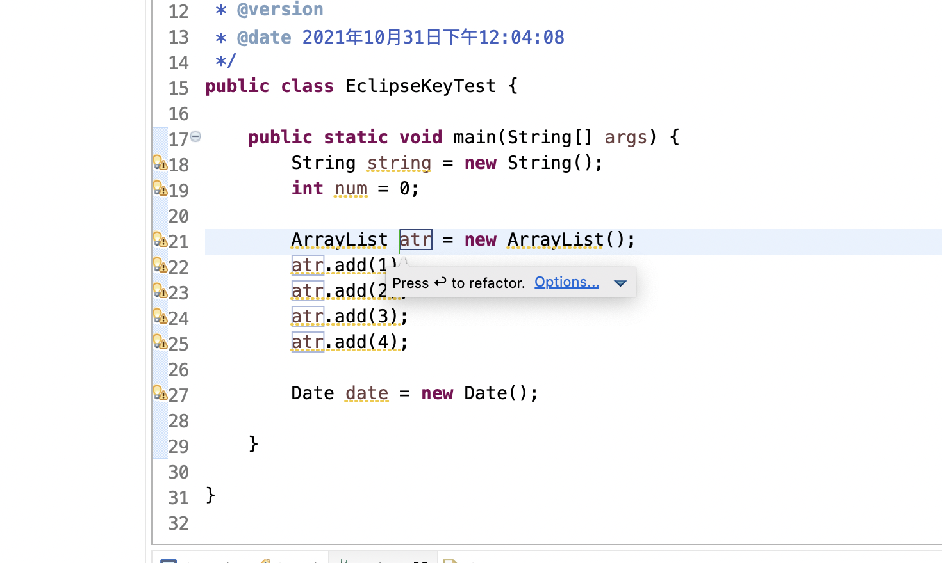The image size is (942, 563).
Task: Click the warning lightbulb icon on line 23
Action: point(160,290)
